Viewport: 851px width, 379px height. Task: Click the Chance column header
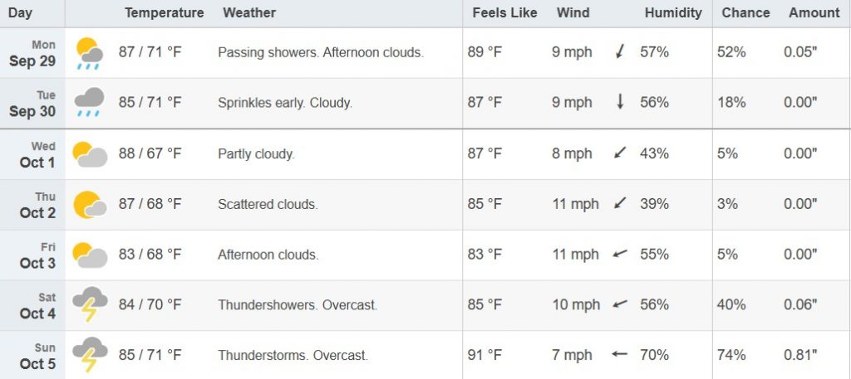(x=745, y=12)
